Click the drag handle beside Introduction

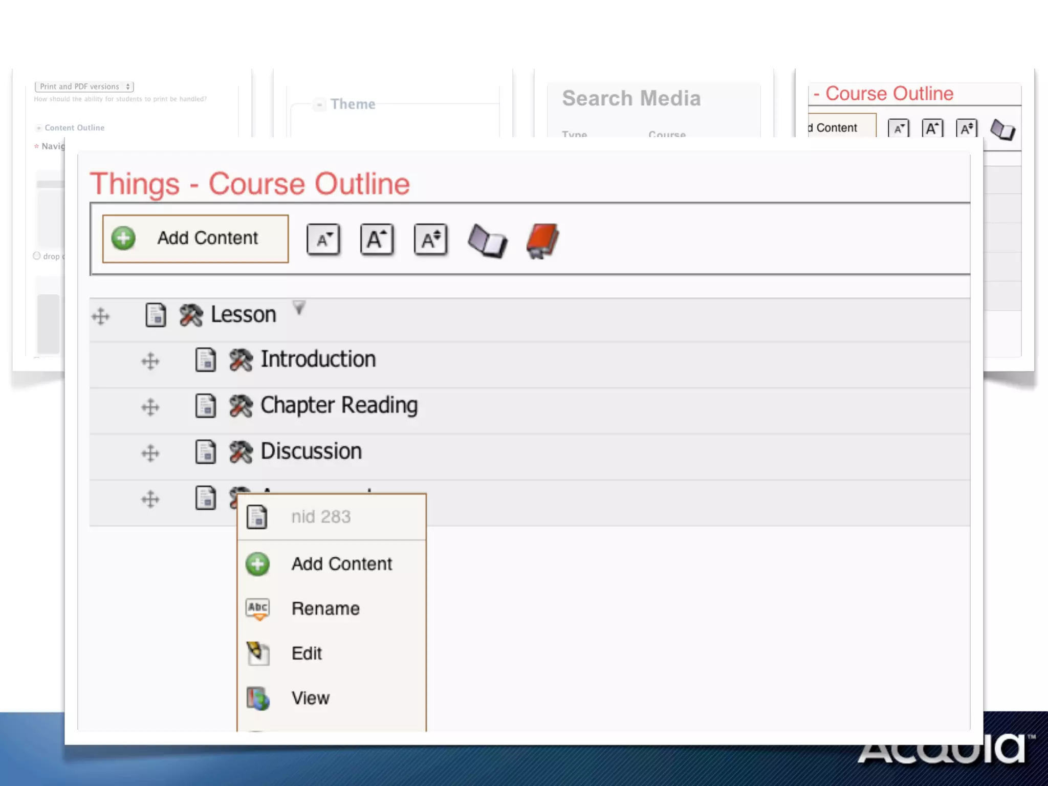click(x=150, y=361)
